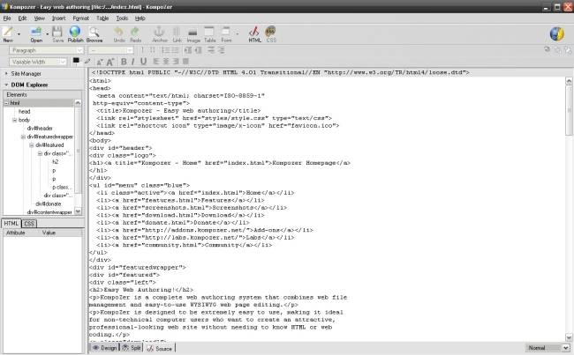
Task: Click the Undo toolbar icon
Action: [x=118, y=32]
